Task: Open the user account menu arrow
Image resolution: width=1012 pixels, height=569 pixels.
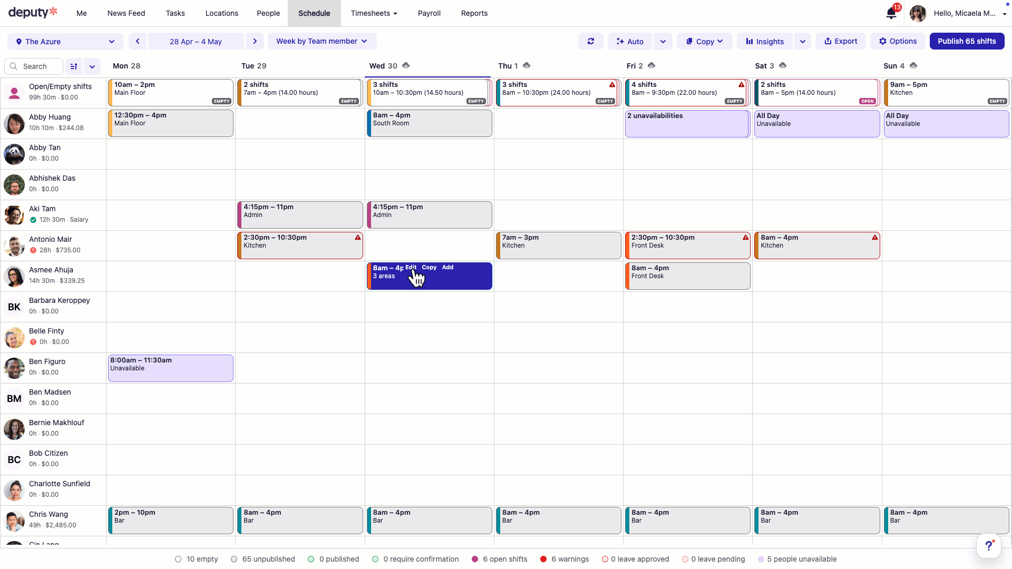Action: coord(1004,14)
